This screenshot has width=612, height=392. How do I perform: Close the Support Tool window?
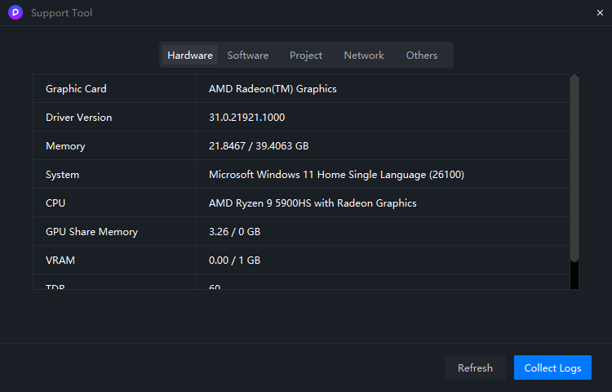[600, 13]
